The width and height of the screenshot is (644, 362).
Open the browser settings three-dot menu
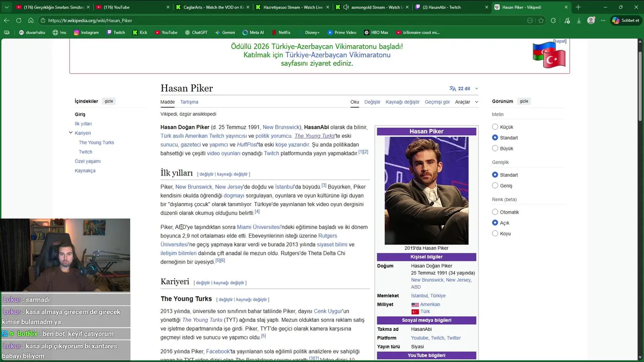(x=603, y=21)
